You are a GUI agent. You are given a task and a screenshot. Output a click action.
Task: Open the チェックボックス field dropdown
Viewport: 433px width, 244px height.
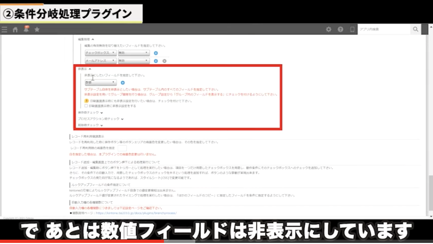pos(100,53)
